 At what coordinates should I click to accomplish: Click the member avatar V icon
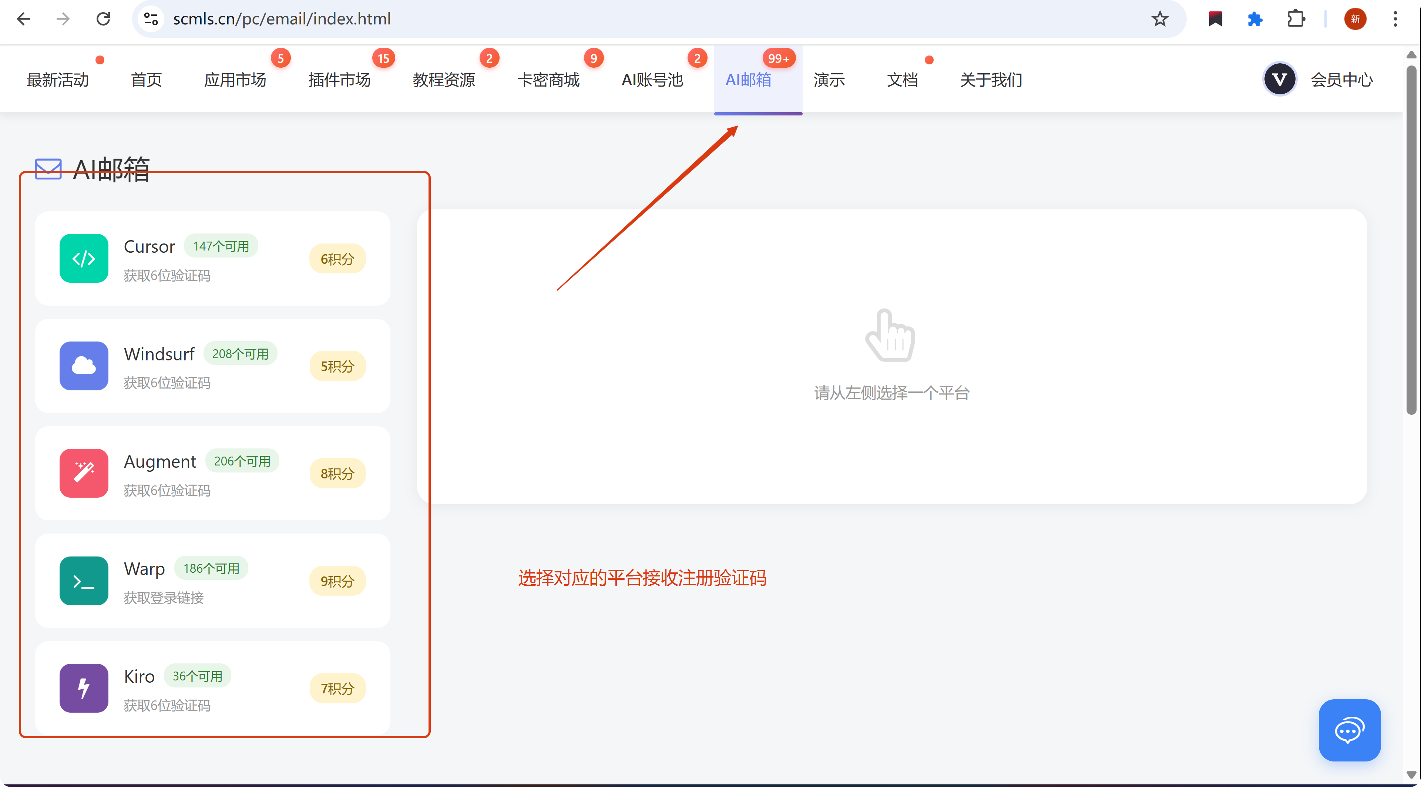[1279, 80]
